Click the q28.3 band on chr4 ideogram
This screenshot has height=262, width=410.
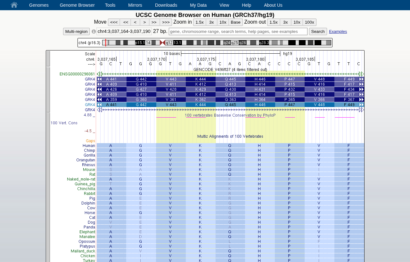click(x=264, y=43)
